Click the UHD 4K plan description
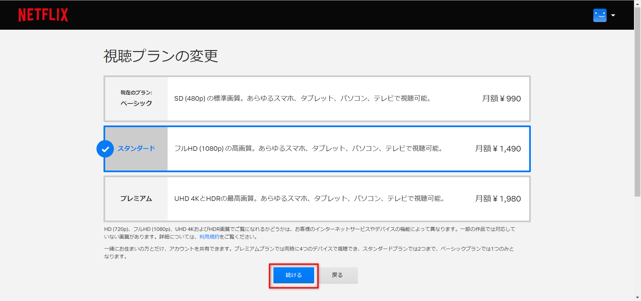This screenshot has height=301, width=641. click(309, 199)
